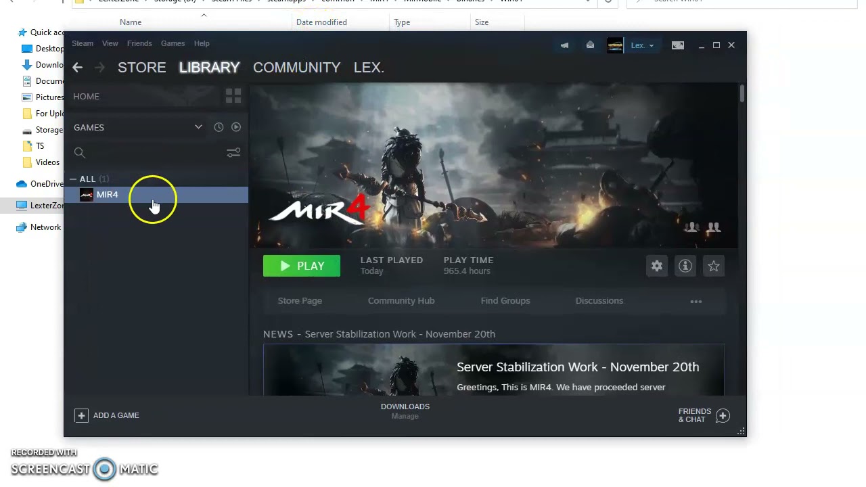Open the Lex. profile avatar
Image resolution: width=866 pixels, height=487 pixels.
point(615,45)
